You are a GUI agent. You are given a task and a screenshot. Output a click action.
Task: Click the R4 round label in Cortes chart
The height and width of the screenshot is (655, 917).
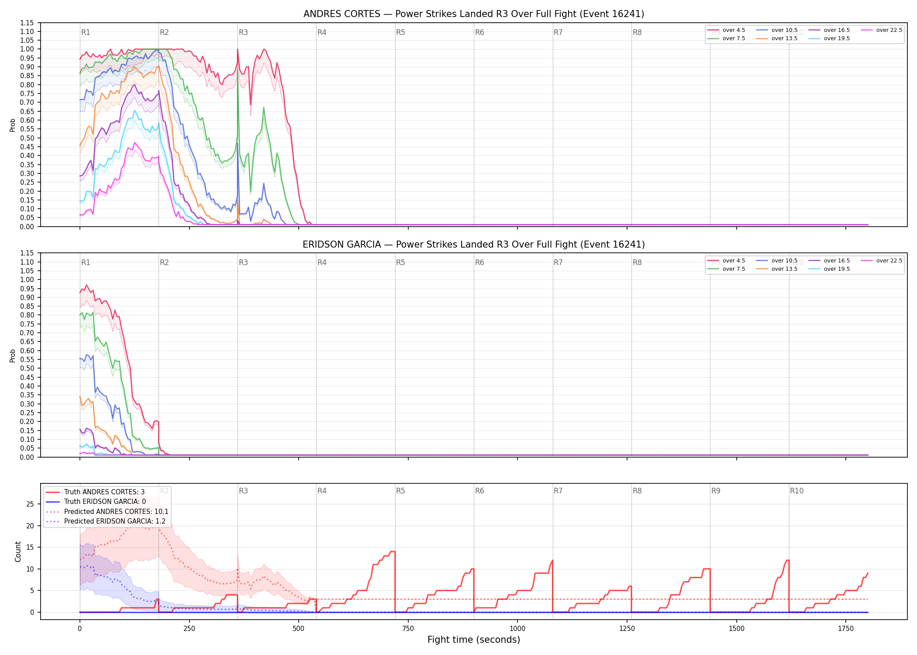point(322,32)
